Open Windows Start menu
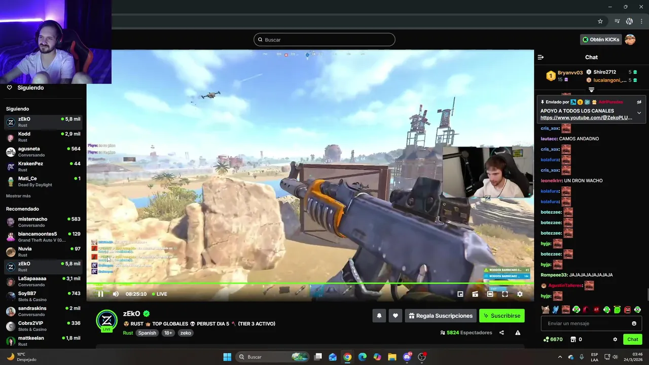Viewport: 649px width, 365px height. click(x=227, y=357)
